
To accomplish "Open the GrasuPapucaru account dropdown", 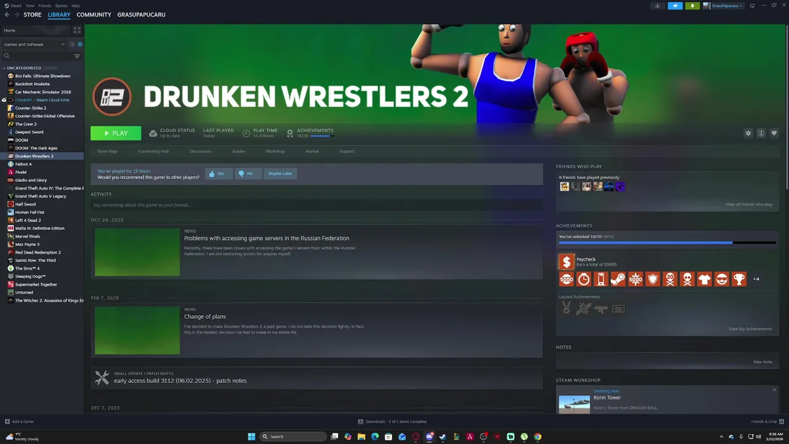I will [727, 6].
